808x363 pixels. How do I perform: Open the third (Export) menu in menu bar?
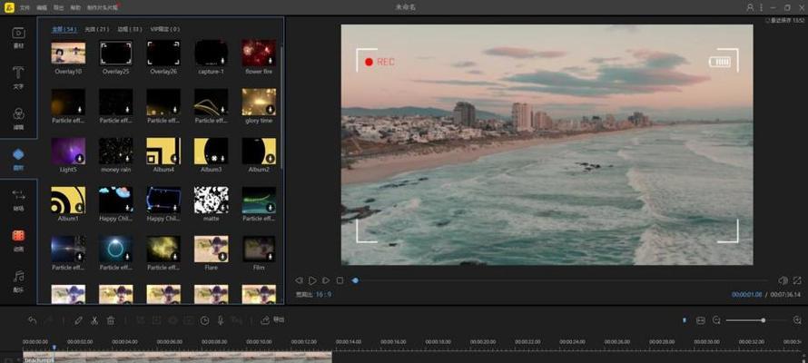(x=58, y=8)
